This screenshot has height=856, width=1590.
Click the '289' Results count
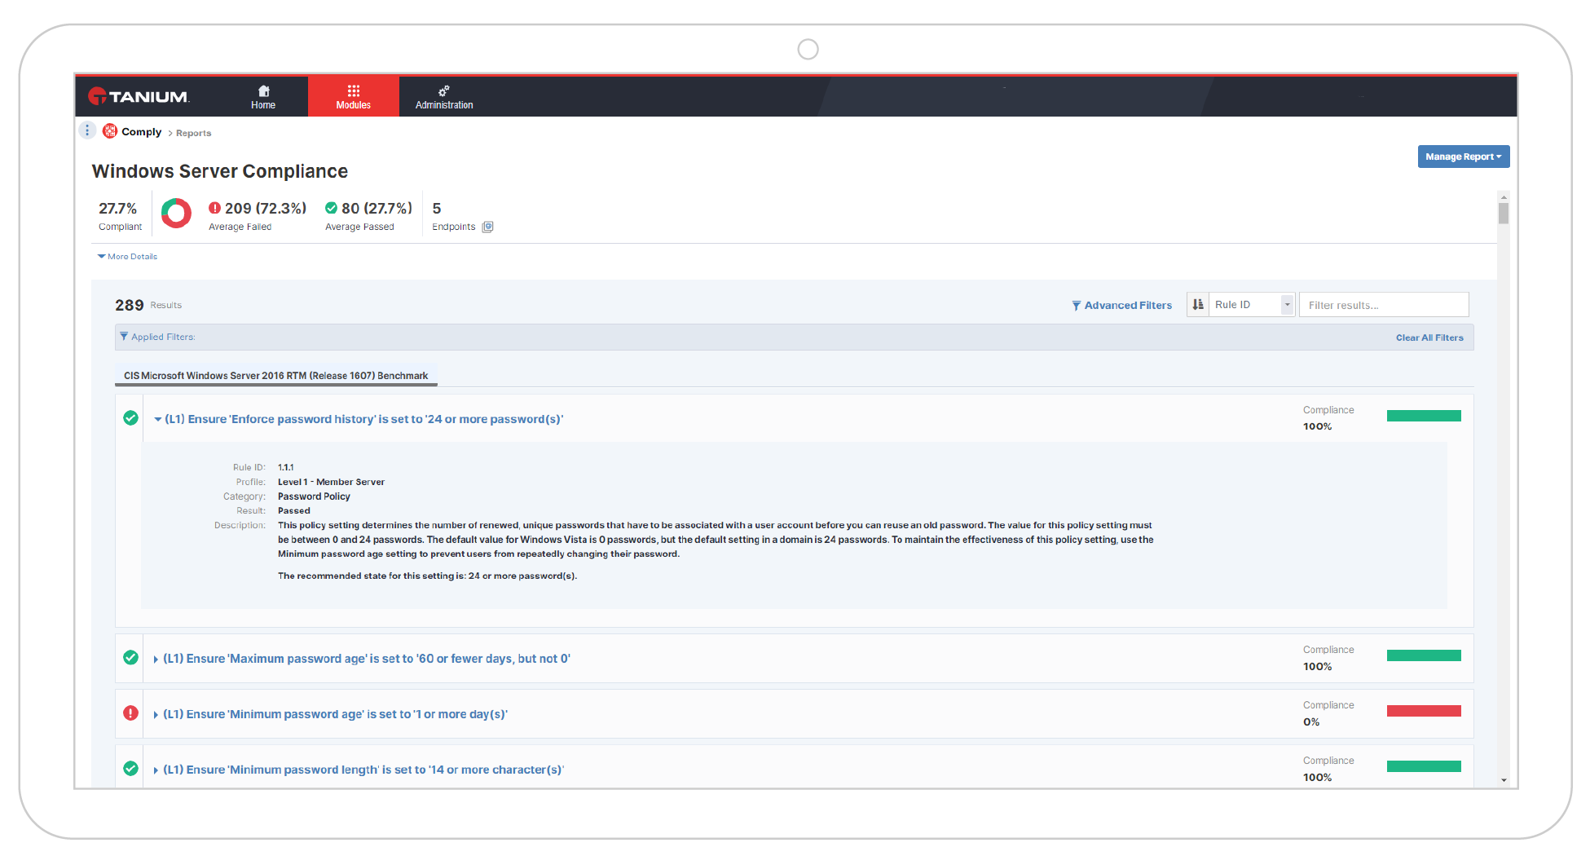pos(129,305)
